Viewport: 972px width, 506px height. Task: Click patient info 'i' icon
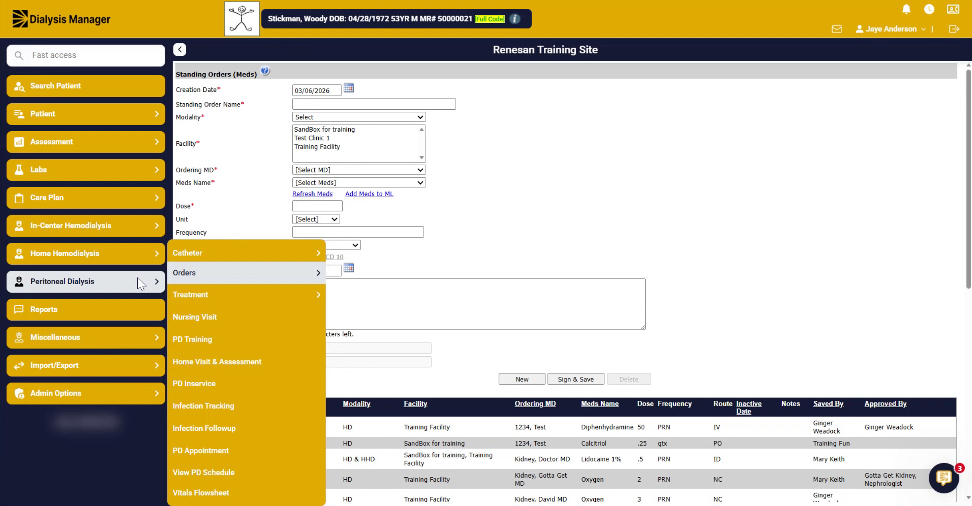[515, 19]
